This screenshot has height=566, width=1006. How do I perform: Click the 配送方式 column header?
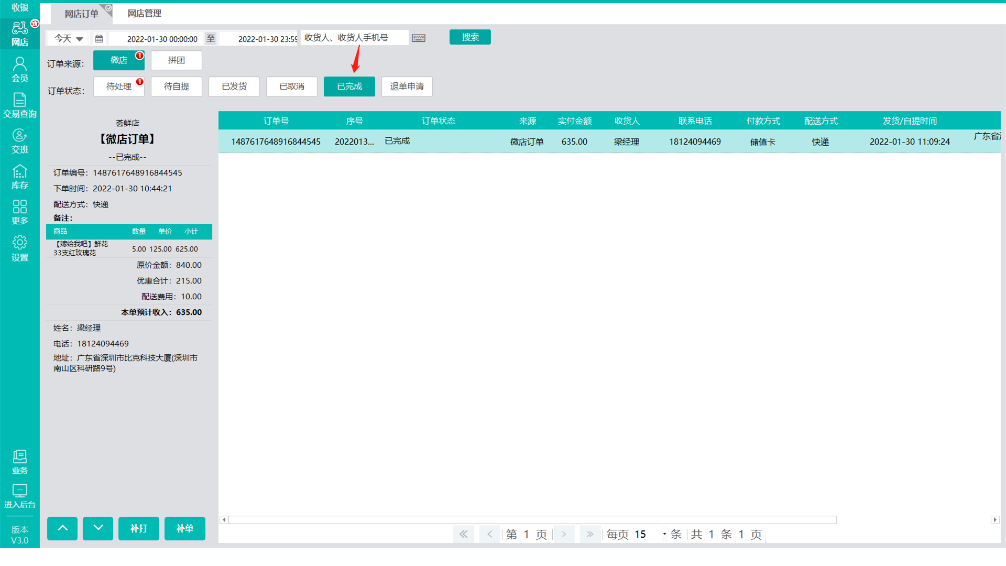click(x=821, y=121)
